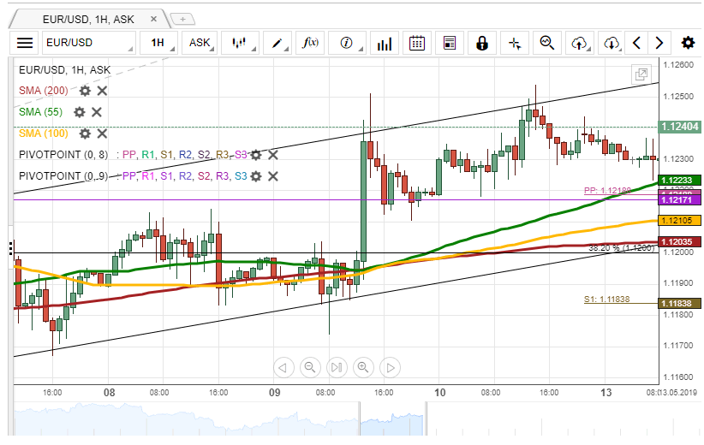Open the EUR/USD instrument selector
The width and height of the screenshot is (704, 445).
tap(89, 43)
